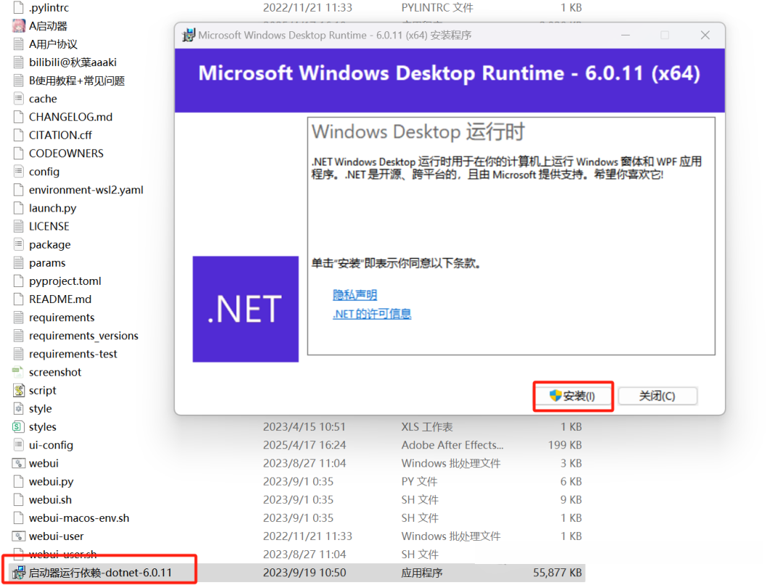
Task: Select the webui.sh file name
Action: [50, 499]
